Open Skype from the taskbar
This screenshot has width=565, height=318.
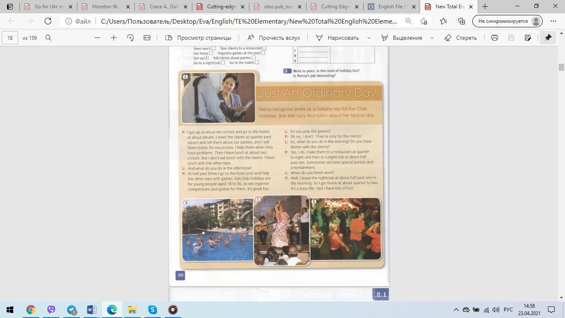click(x=152, y=310)
